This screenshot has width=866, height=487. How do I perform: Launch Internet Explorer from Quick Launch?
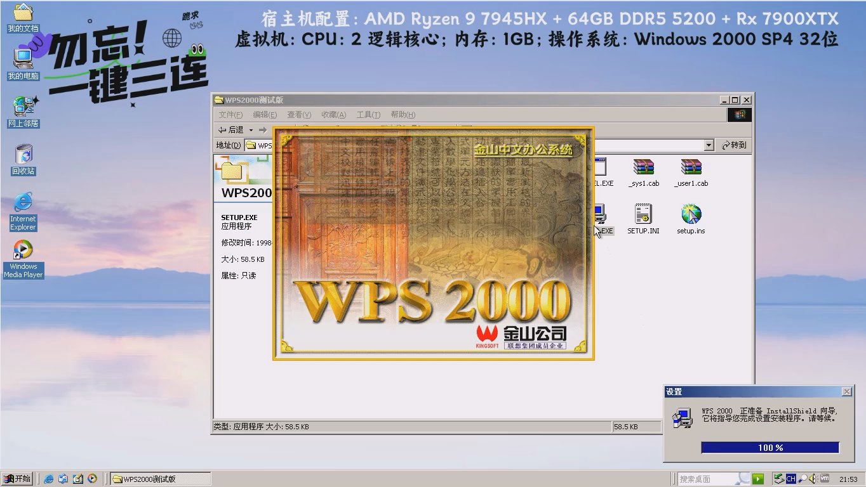tap(49, 479)
